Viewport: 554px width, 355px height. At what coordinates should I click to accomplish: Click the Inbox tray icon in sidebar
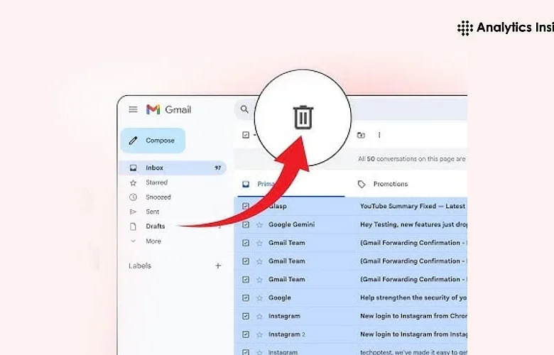[134, 168]
